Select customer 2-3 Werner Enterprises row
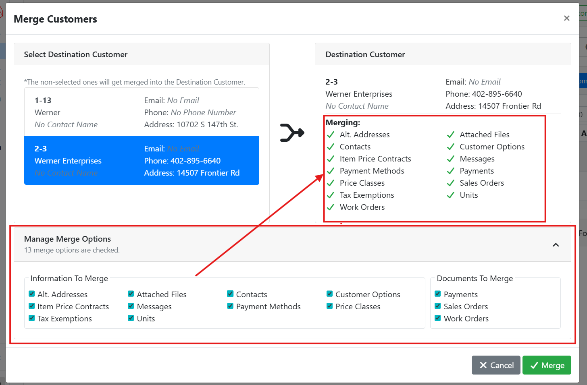 coord(142,160)
